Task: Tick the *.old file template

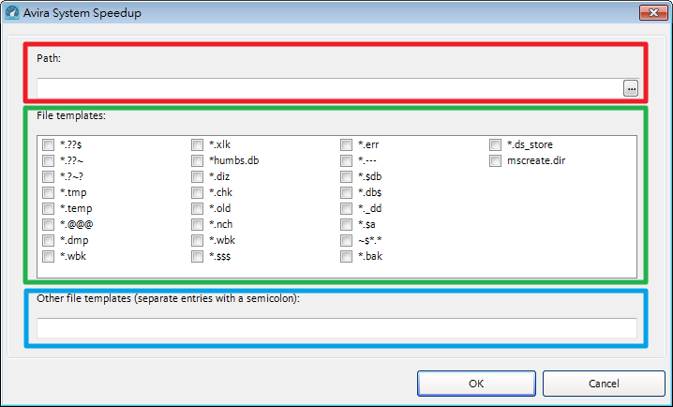Action: pos(198,208)
